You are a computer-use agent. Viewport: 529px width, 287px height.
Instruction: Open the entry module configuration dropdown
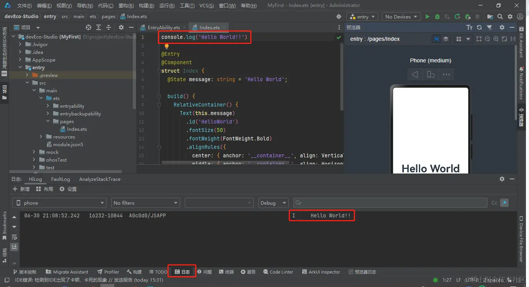click(x=363, y=17)
